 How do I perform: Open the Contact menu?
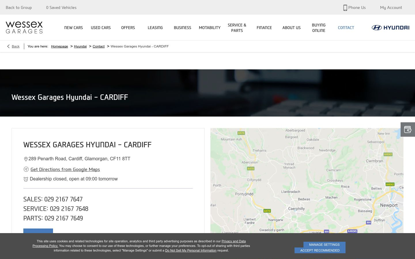tap(346, 28)
